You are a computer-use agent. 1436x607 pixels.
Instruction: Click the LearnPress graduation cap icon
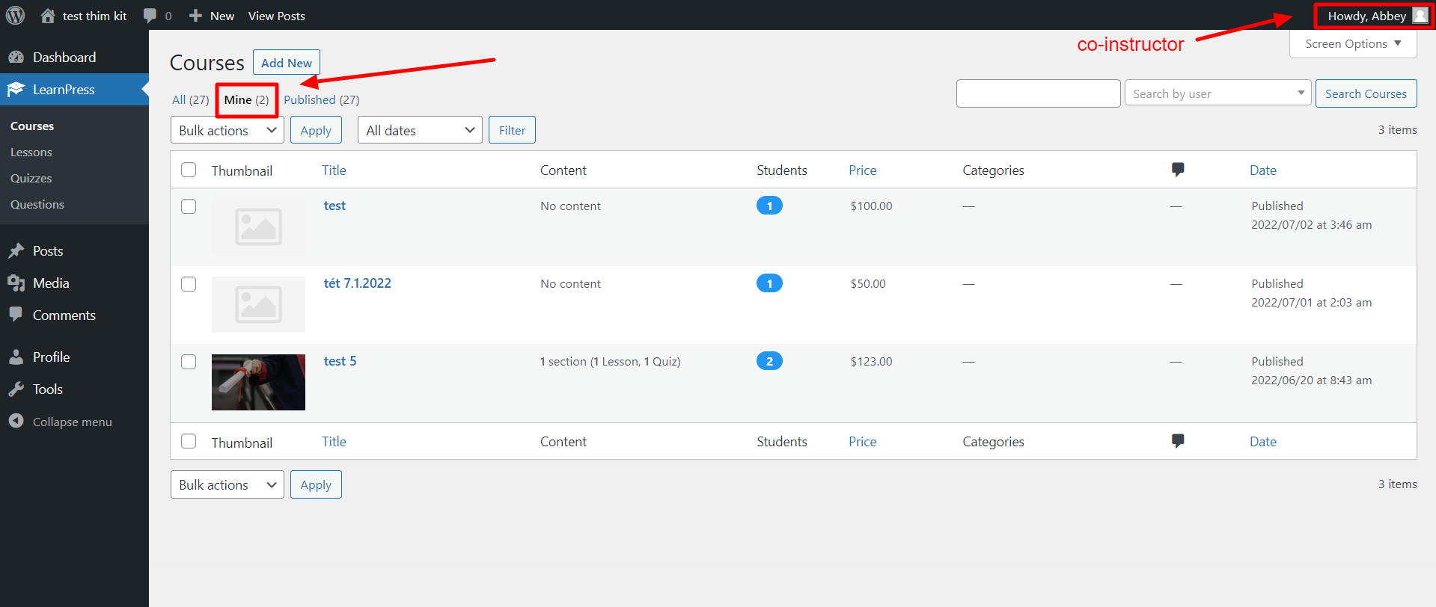[x=16, y=90]
